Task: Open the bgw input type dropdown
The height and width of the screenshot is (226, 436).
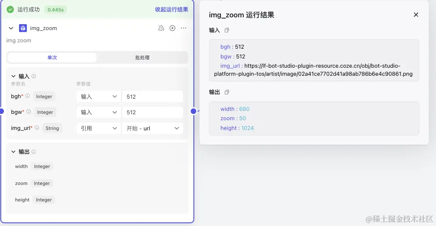Action: click(x=99, y=112)
